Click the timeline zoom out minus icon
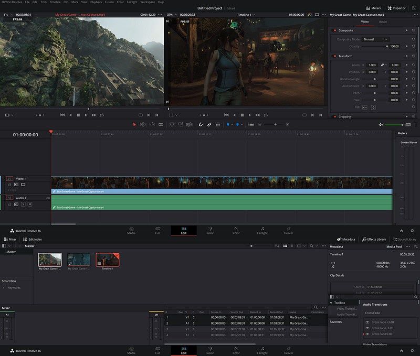Viewport: 420px width, 356px height. tap(260, 125)
